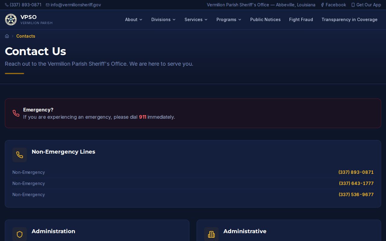Screen dimensions: 386x241
Task: Open the Fight Fraud page
Action: pyautogui.click(x=301, y=20)
